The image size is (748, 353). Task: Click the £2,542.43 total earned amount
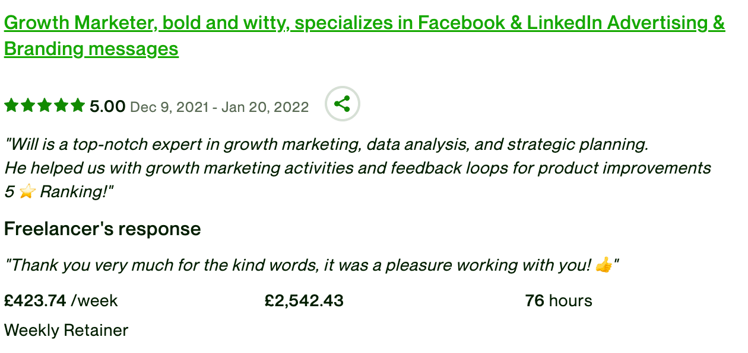click(x=304, y=301)
